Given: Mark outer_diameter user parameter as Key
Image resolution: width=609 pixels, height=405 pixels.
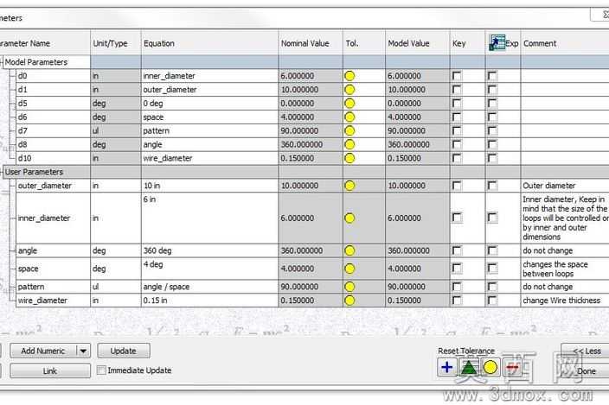Looking at the screenshot, I should 457,186.
